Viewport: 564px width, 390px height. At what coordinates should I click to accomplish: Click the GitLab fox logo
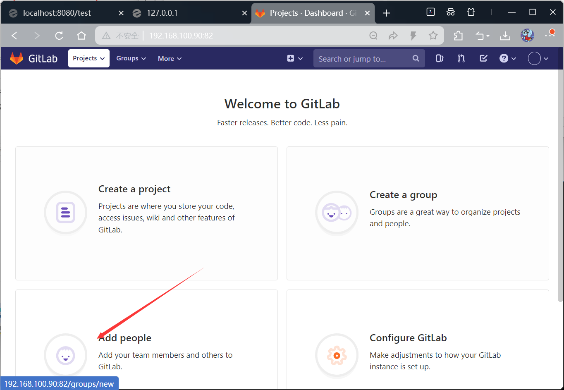(x=17, y=58)
